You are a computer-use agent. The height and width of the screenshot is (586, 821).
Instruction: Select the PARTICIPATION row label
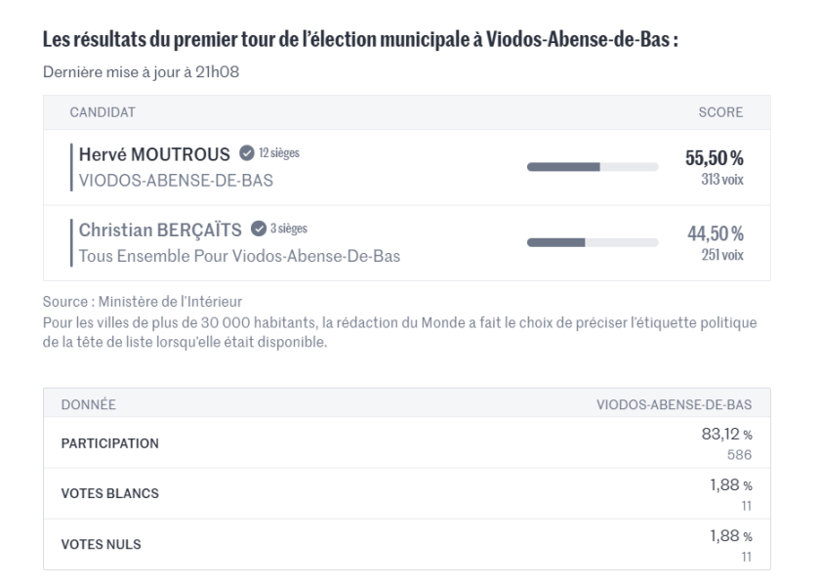[x=109, y=443]
